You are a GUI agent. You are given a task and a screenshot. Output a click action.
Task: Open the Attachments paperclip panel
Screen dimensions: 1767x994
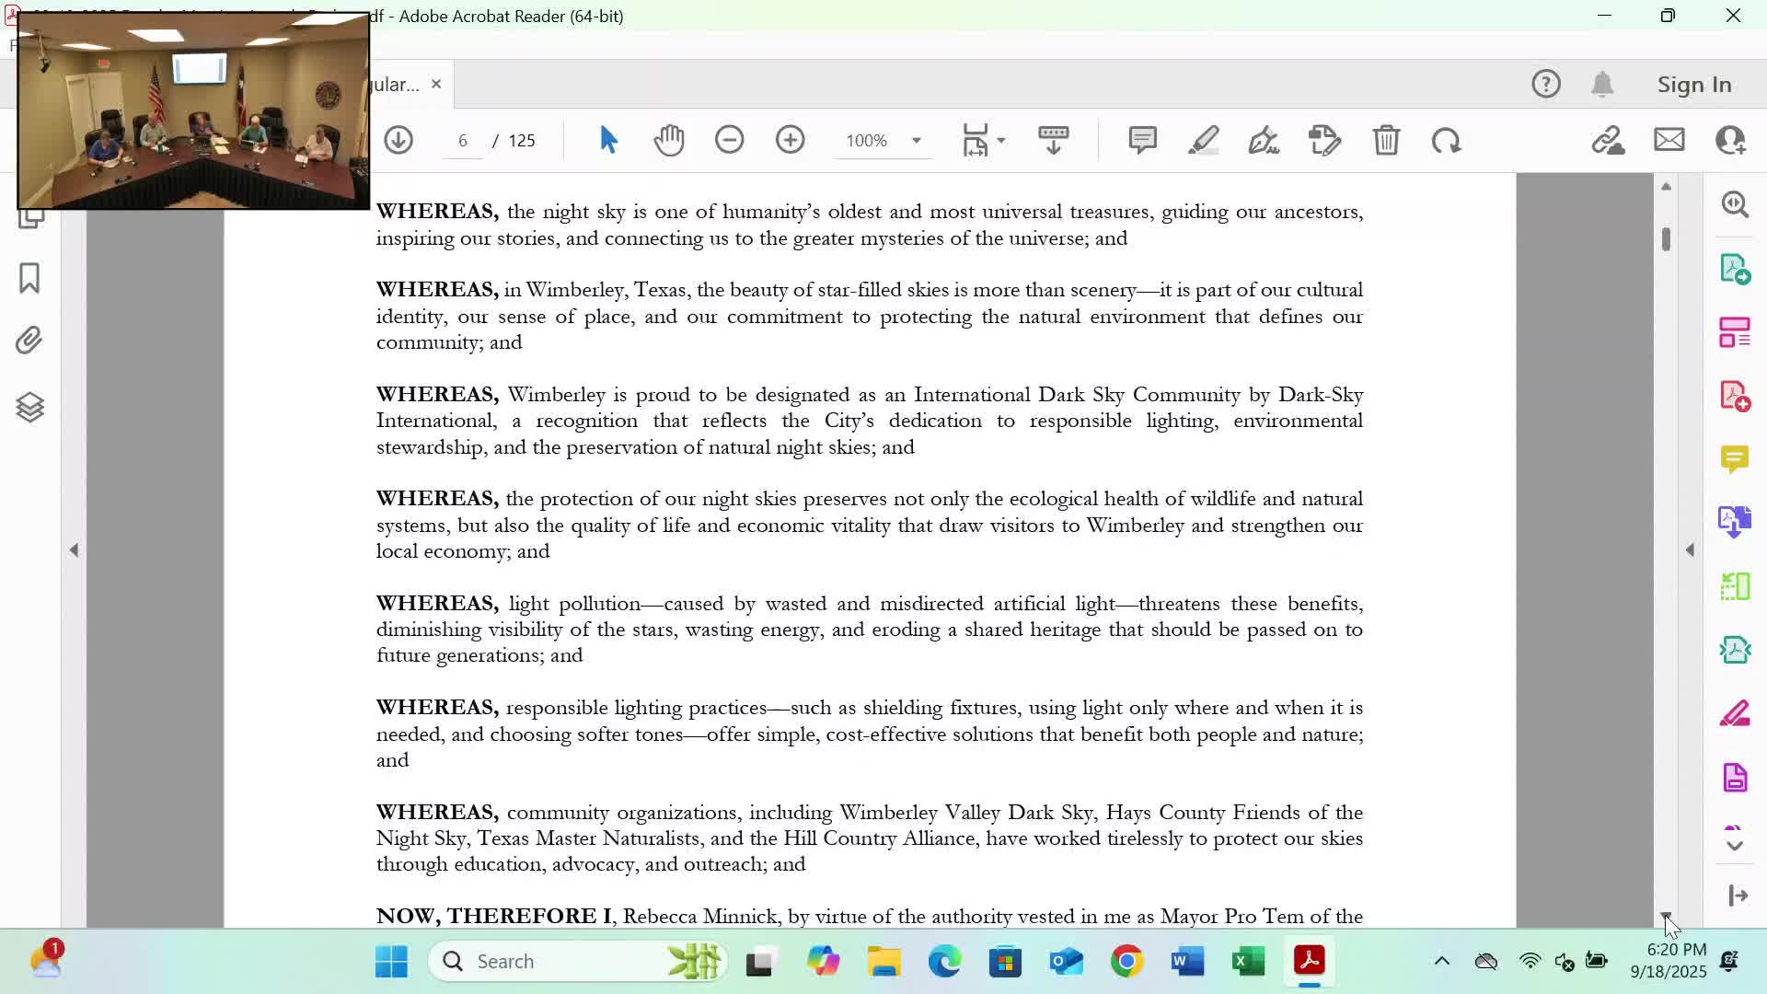click(29, 341)
